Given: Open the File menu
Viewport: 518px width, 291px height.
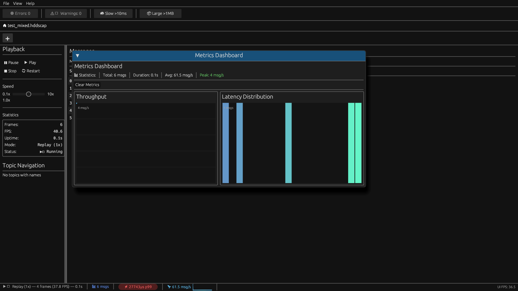Looking at the screenshot, I should pos(6,3).
